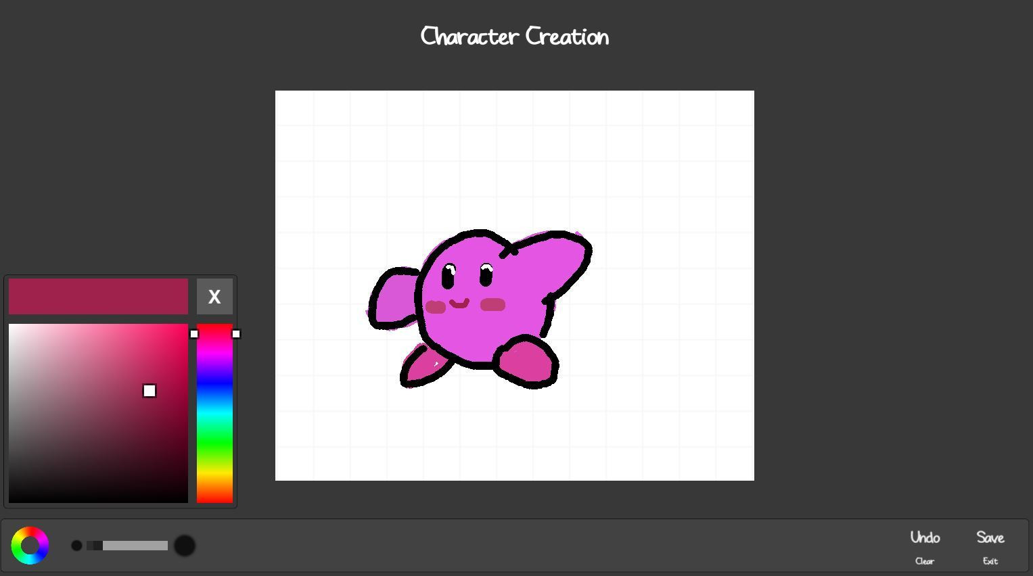Click the current color preview swatch
The image size is (1033, 576).
(98, 297)
